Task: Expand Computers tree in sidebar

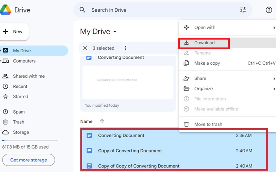Action: [1, 61]
